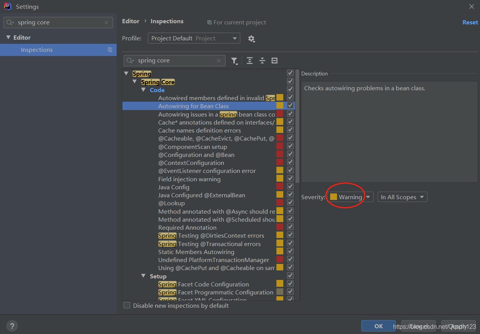Viewport: 480px width, 334px height.
Task: Click red severity swatch for Java Config
Action: [280, 187]
